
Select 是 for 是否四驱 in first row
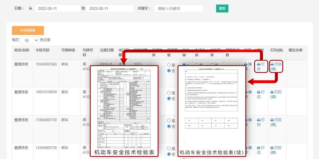click(169, 65)
